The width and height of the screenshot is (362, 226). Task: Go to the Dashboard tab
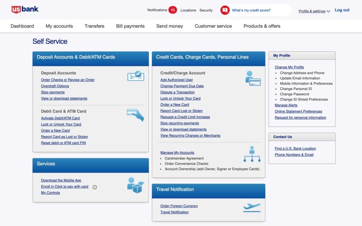click(22, 26)
